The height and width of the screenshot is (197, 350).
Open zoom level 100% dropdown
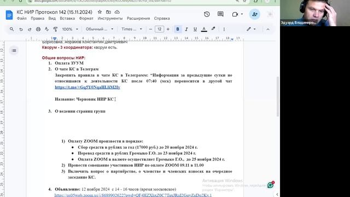tap(70, 29)
